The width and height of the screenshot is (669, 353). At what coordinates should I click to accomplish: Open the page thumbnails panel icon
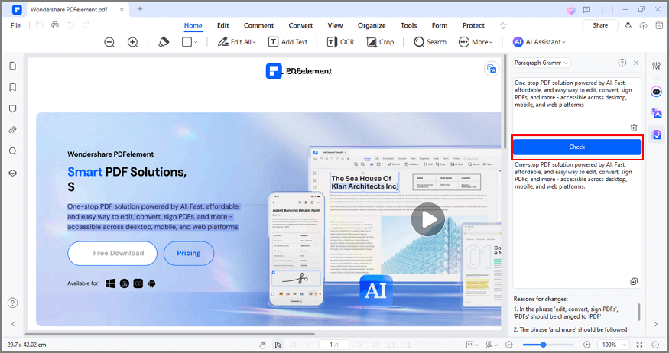13,66
